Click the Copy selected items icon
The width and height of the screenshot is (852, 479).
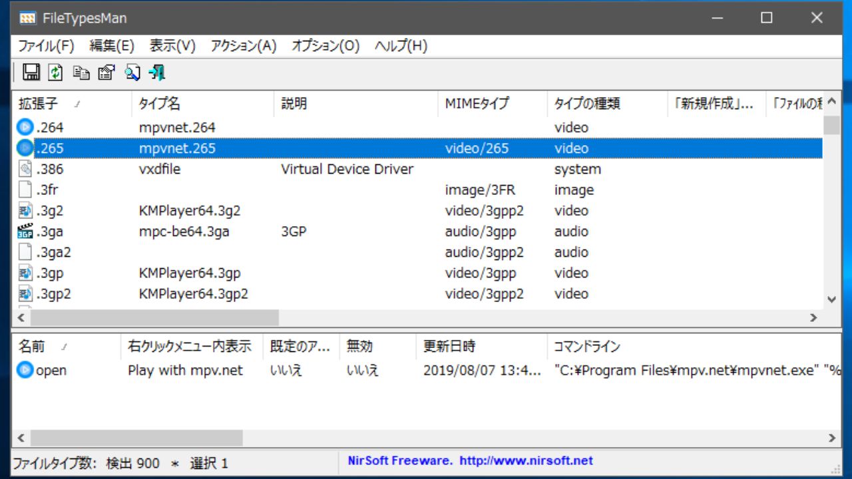pyautogui.click(x=81, y=73)
